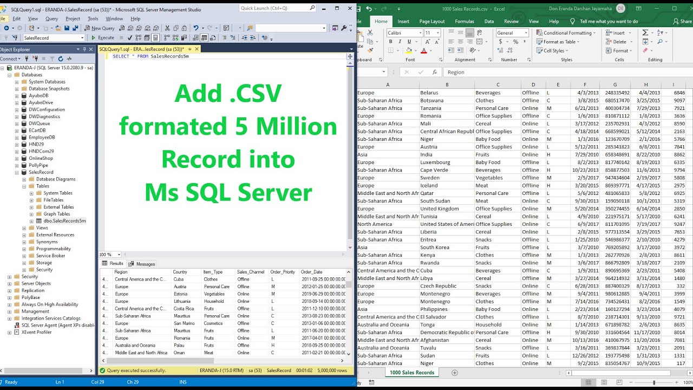The width and height of the screenshot is (693, 390).
Task: Open the Query menu in SSMS
Action: point(51,18)
